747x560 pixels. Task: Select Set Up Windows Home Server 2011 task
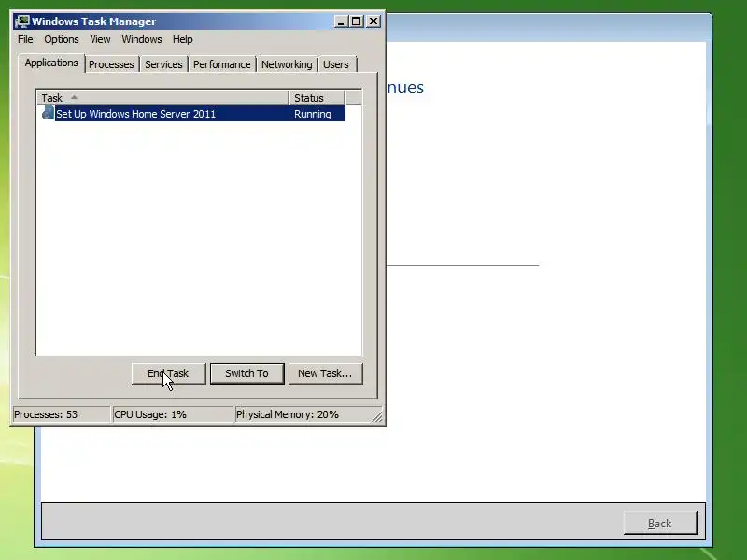191,114
